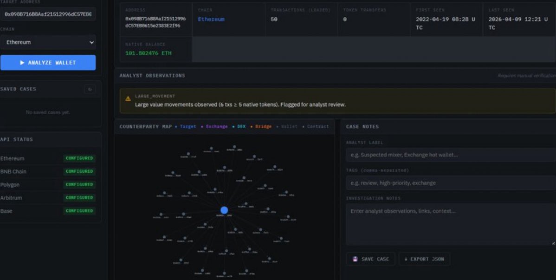Click the BNB Chain label in API Status

(13, 172)
